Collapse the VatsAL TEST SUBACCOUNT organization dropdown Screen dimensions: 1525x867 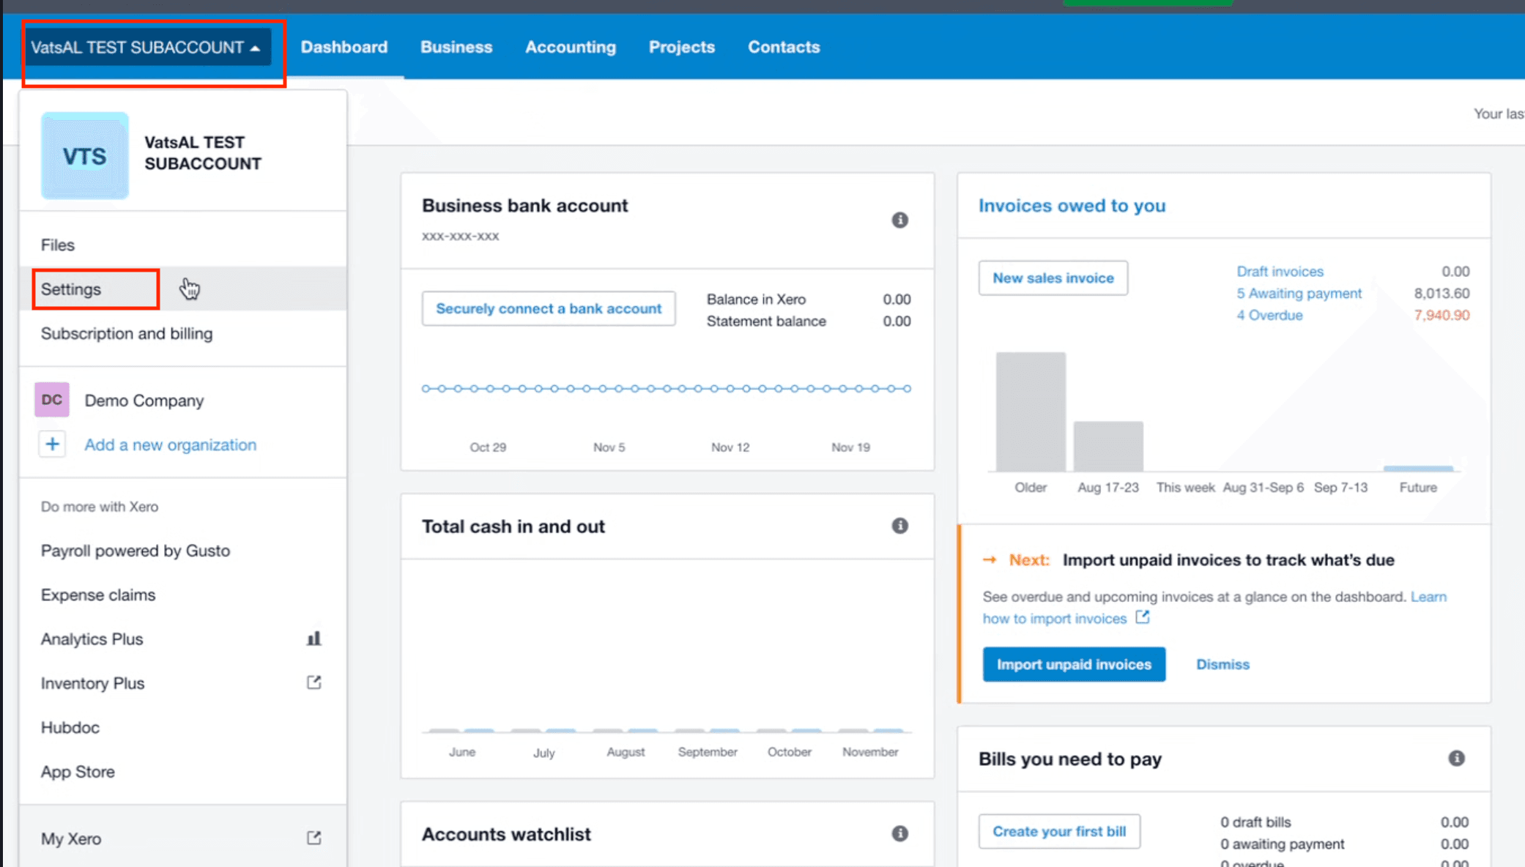click(x=146, y=48)
